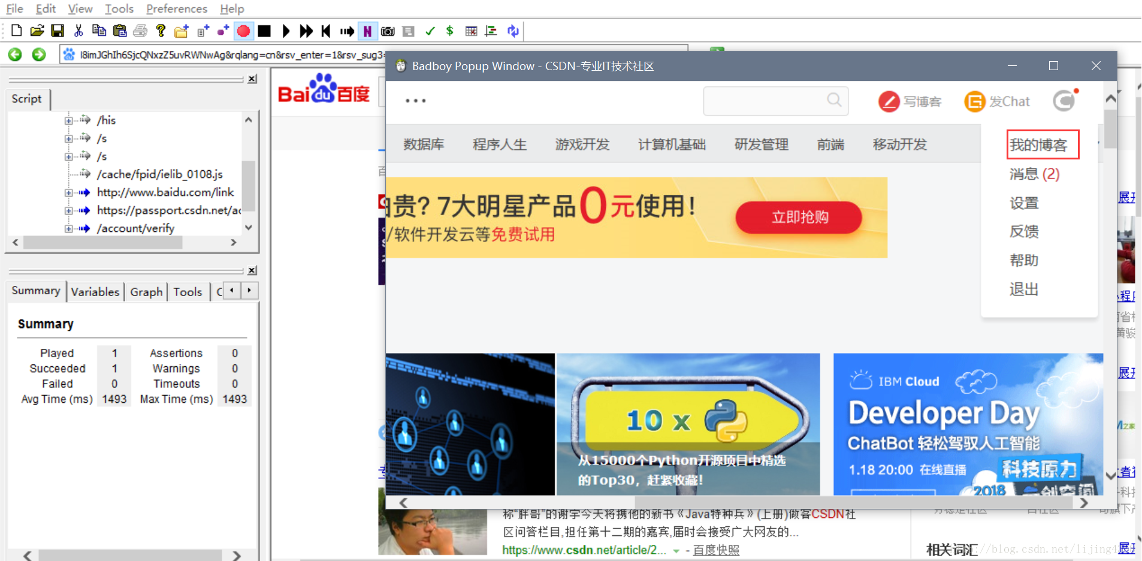Screen dimensions: 1142x561
Task: Expand the /his tree node
Action: point(68,120)
